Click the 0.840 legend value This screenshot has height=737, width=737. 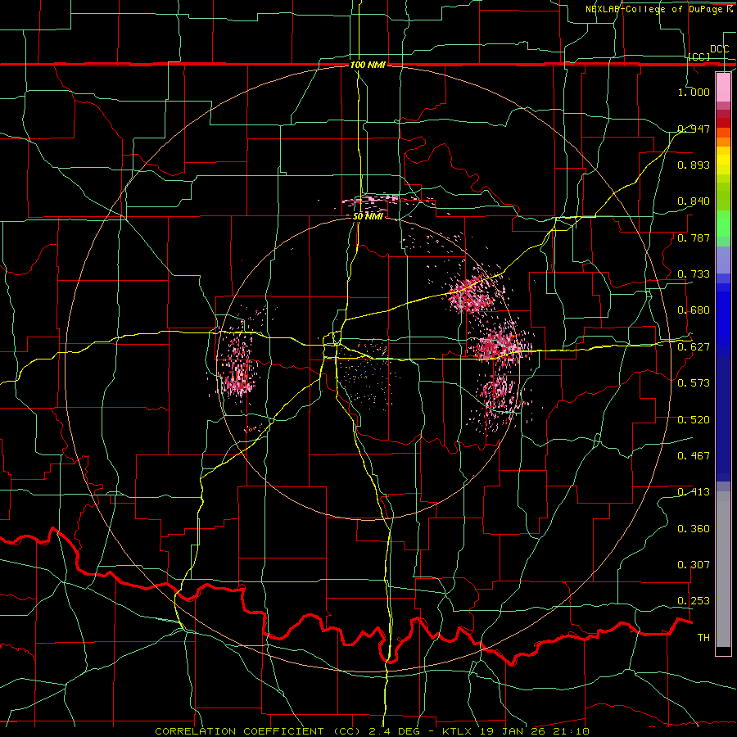tap(694, 201)
